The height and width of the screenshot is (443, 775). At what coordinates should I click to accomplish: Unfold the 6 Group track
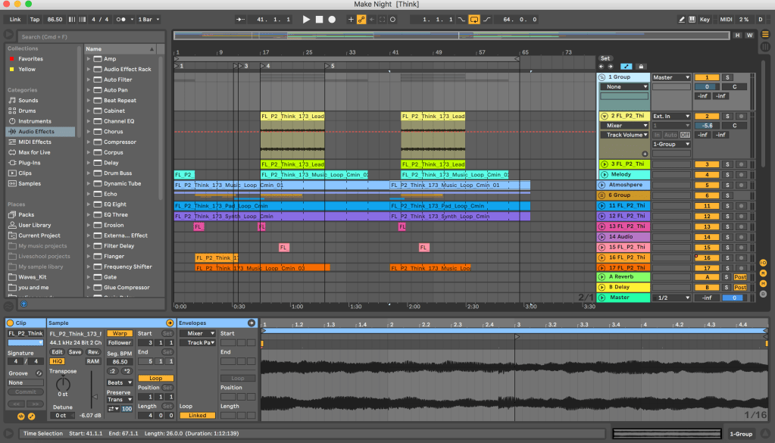[602, 195]
